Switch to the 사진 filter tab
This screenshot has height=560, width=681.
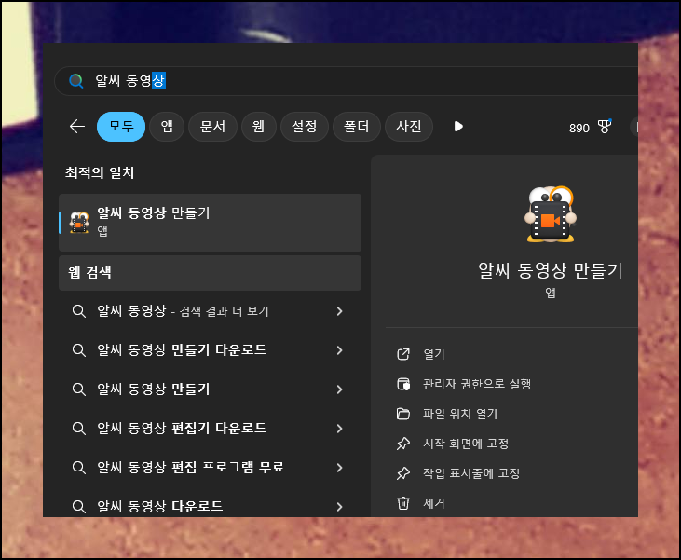click(409, 127)
